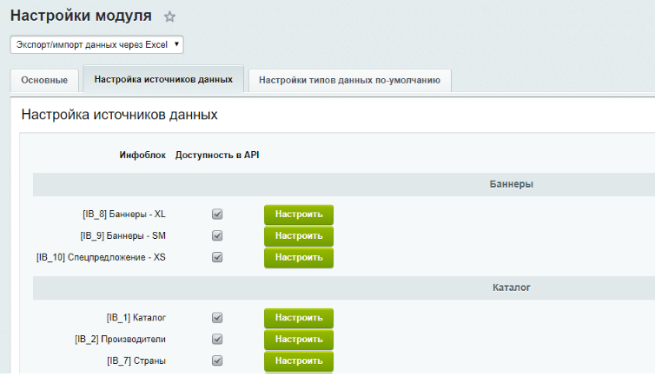Open the Настройки типов данных по-умолчанию tab
The image size is (655, 377).
pyautogui.click(x=349, y=80)
